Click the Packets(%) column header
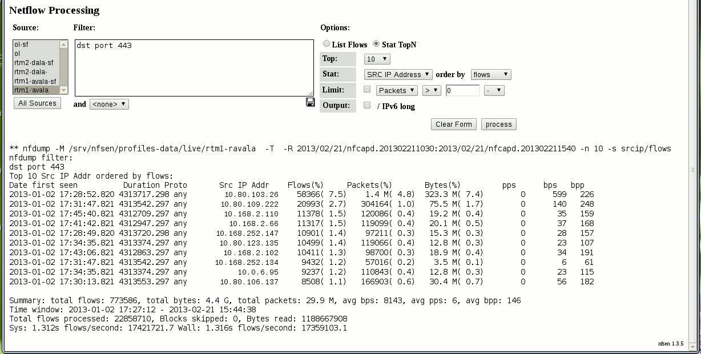 coord(369,185)
